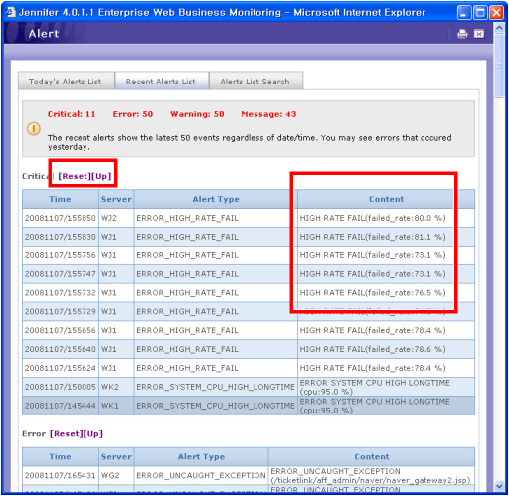Select the 20081107/150005 time cell
Image resolution: width=509 pixels, height=496 pixels.
[x=61, y=387]
